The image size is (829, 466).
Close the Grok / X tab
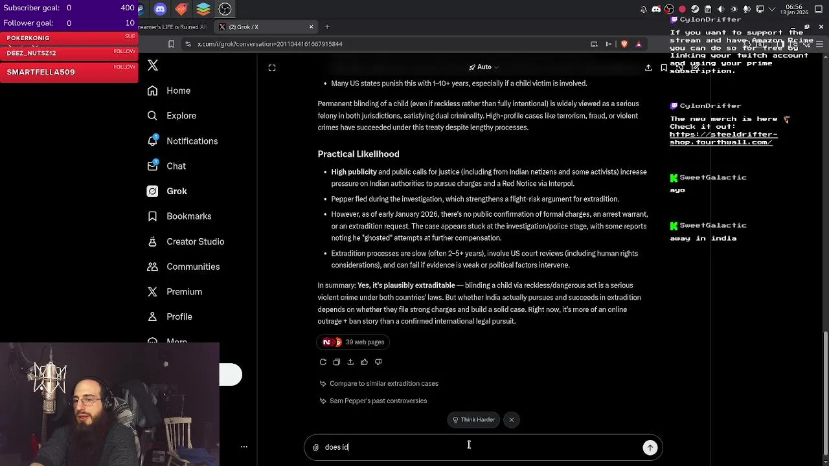[x=311, y=27]
